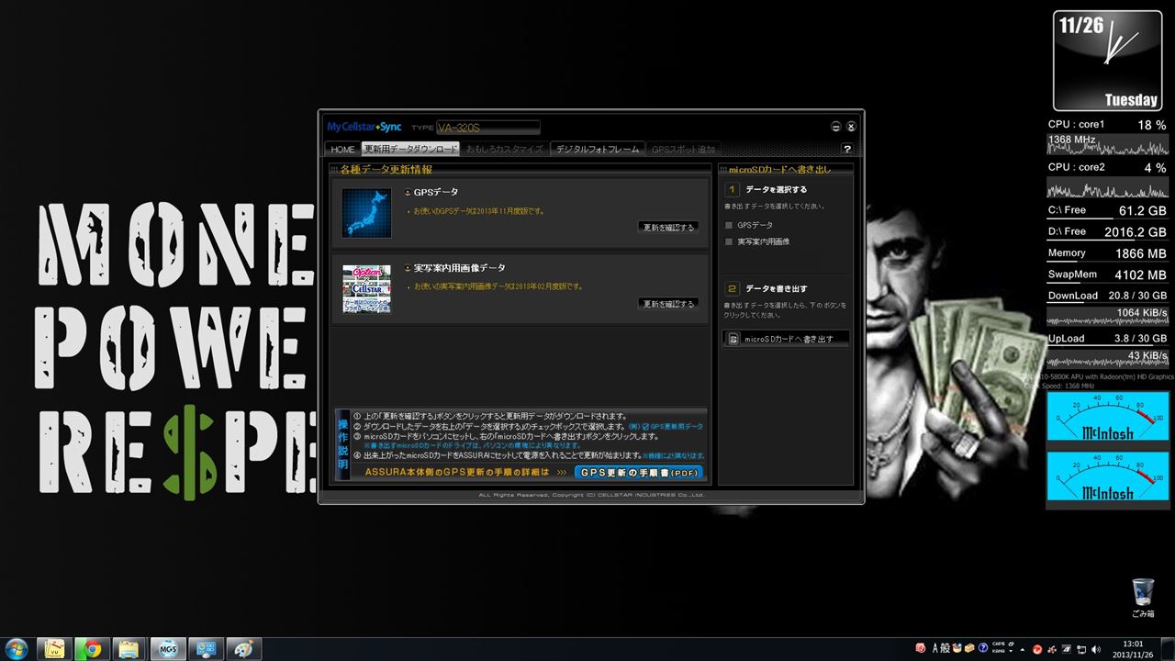Select the GPSスポット追加 tab

pyautogui.click(x=683, y=149)
